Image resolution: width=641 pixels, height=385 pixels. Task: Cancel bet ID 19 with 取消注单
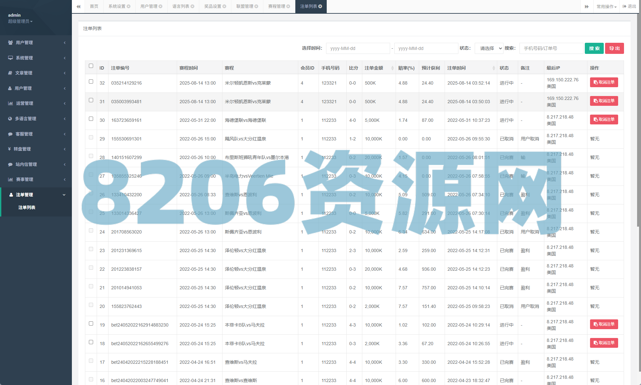[604, 324]
